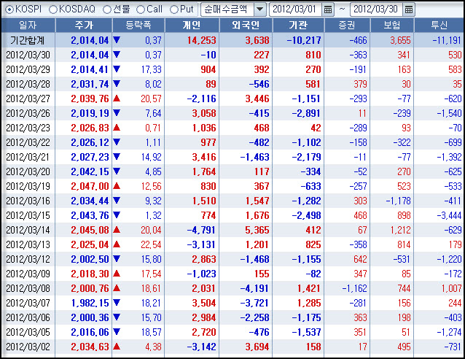
Task: Select date cell 2012/03/07
Action: pyautogui.click(x=28, y=303)
